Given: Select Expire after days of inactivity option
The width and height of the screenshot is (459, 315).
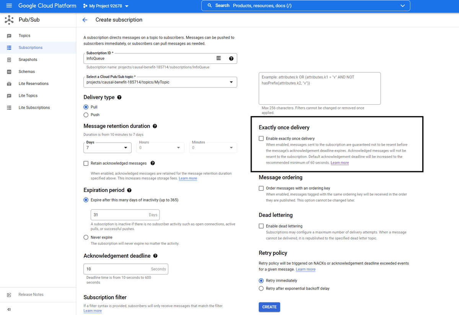Looking at the screenshot, I should pyautogui.click(x=86, y=200).
